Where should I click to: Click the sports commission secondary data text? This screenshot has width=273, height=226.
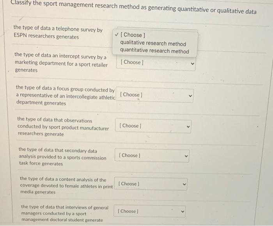coord(62,157)
